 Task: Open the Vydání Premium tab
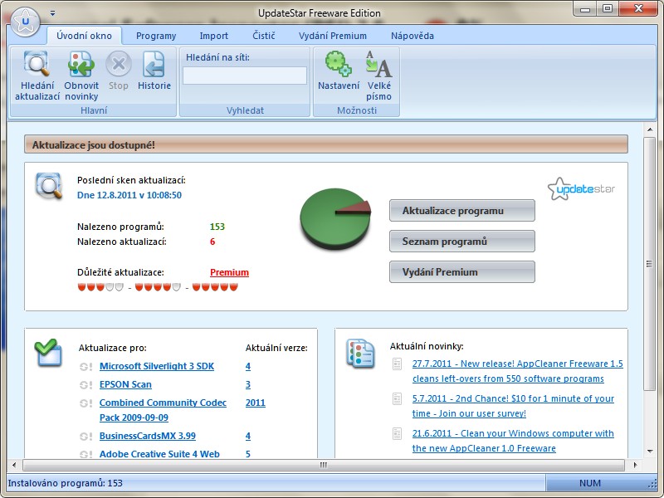click(x=333, y=36)
